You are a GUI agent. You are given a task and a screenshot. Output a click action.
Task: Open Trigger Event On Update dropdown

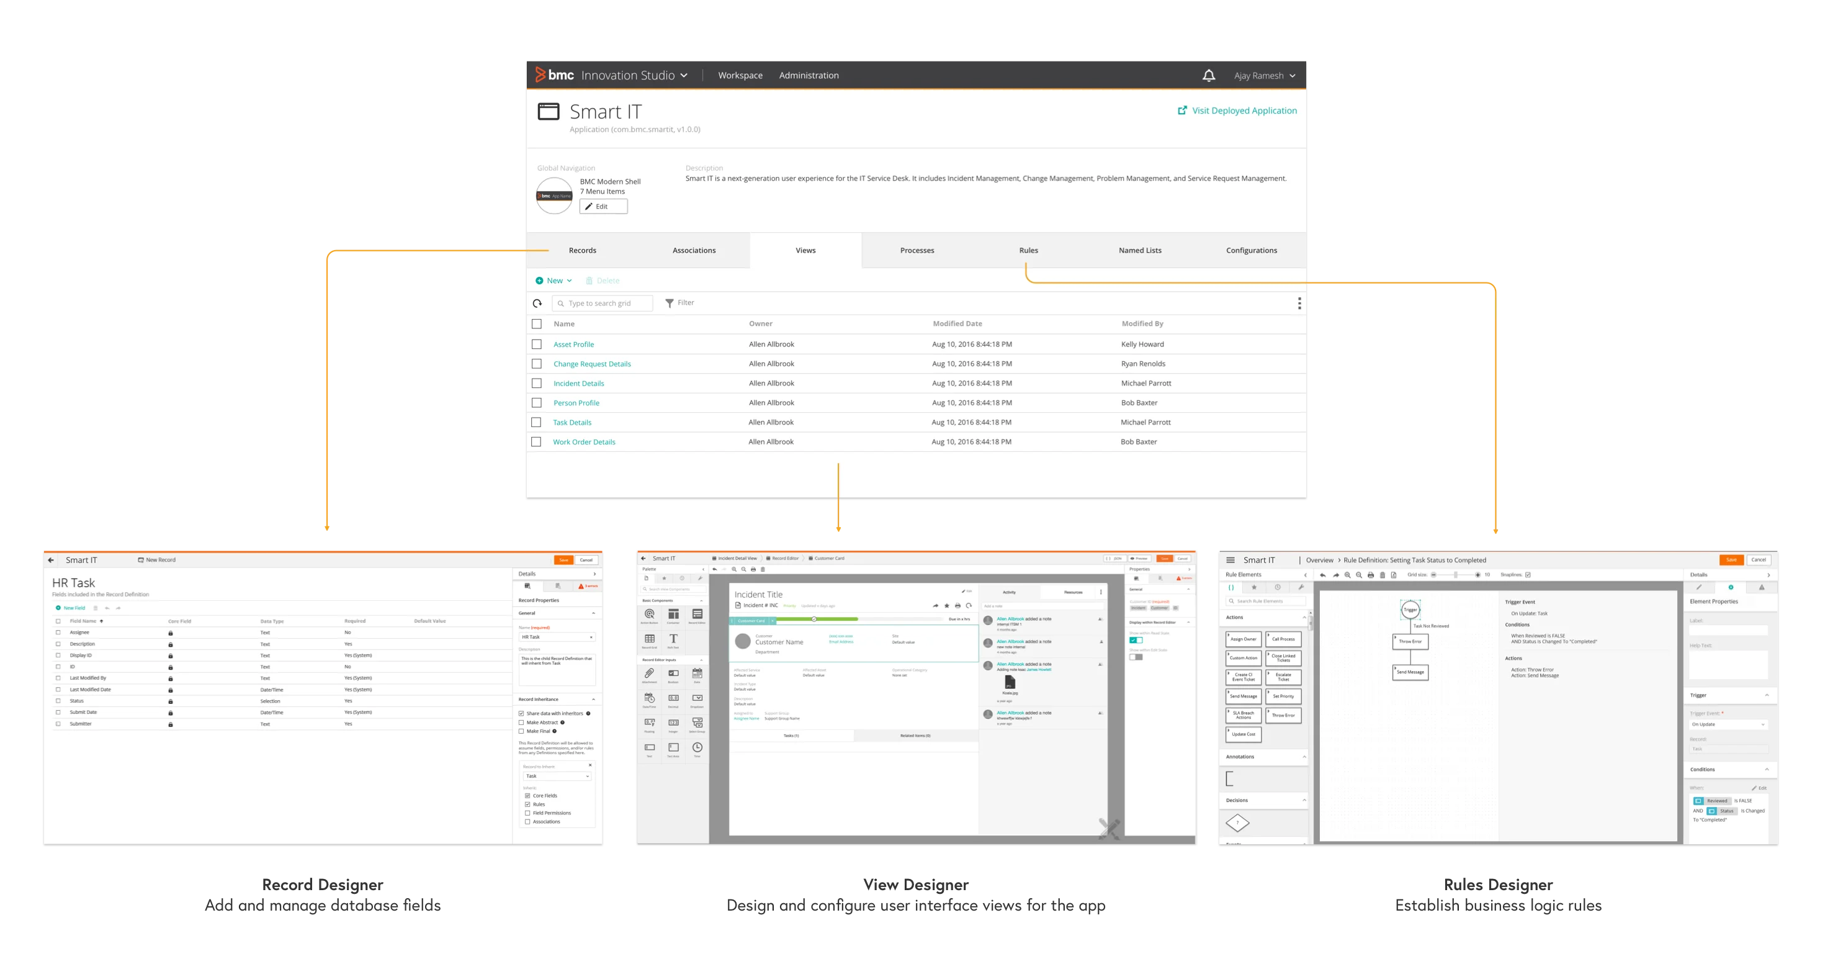coord(1728,725)
